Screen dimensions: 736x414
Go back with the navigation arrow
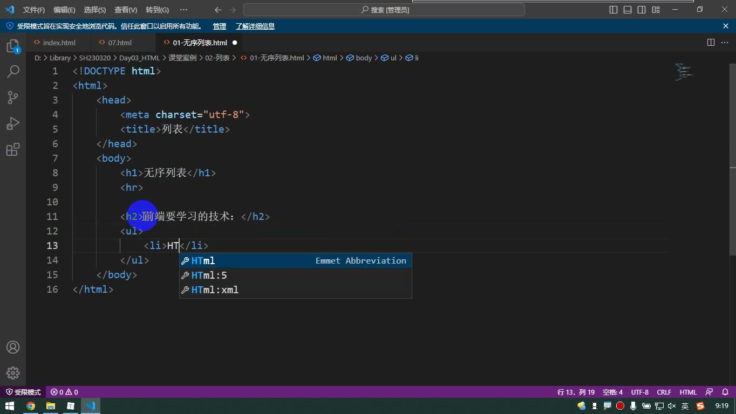tap(218, 10)
